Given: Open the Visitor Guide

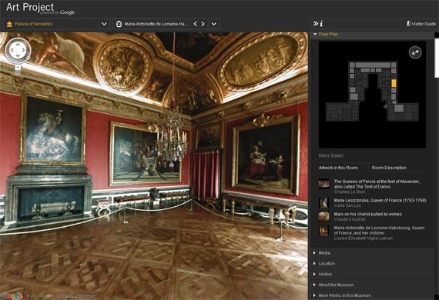Looking at the screenshot, I should coord(421,24).
